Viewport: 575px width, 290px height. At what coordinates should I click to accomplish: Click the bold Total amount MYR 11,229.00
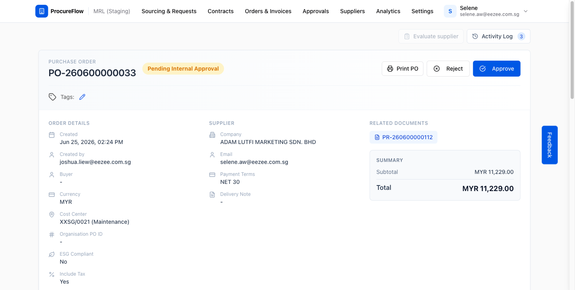click(488, 189)
